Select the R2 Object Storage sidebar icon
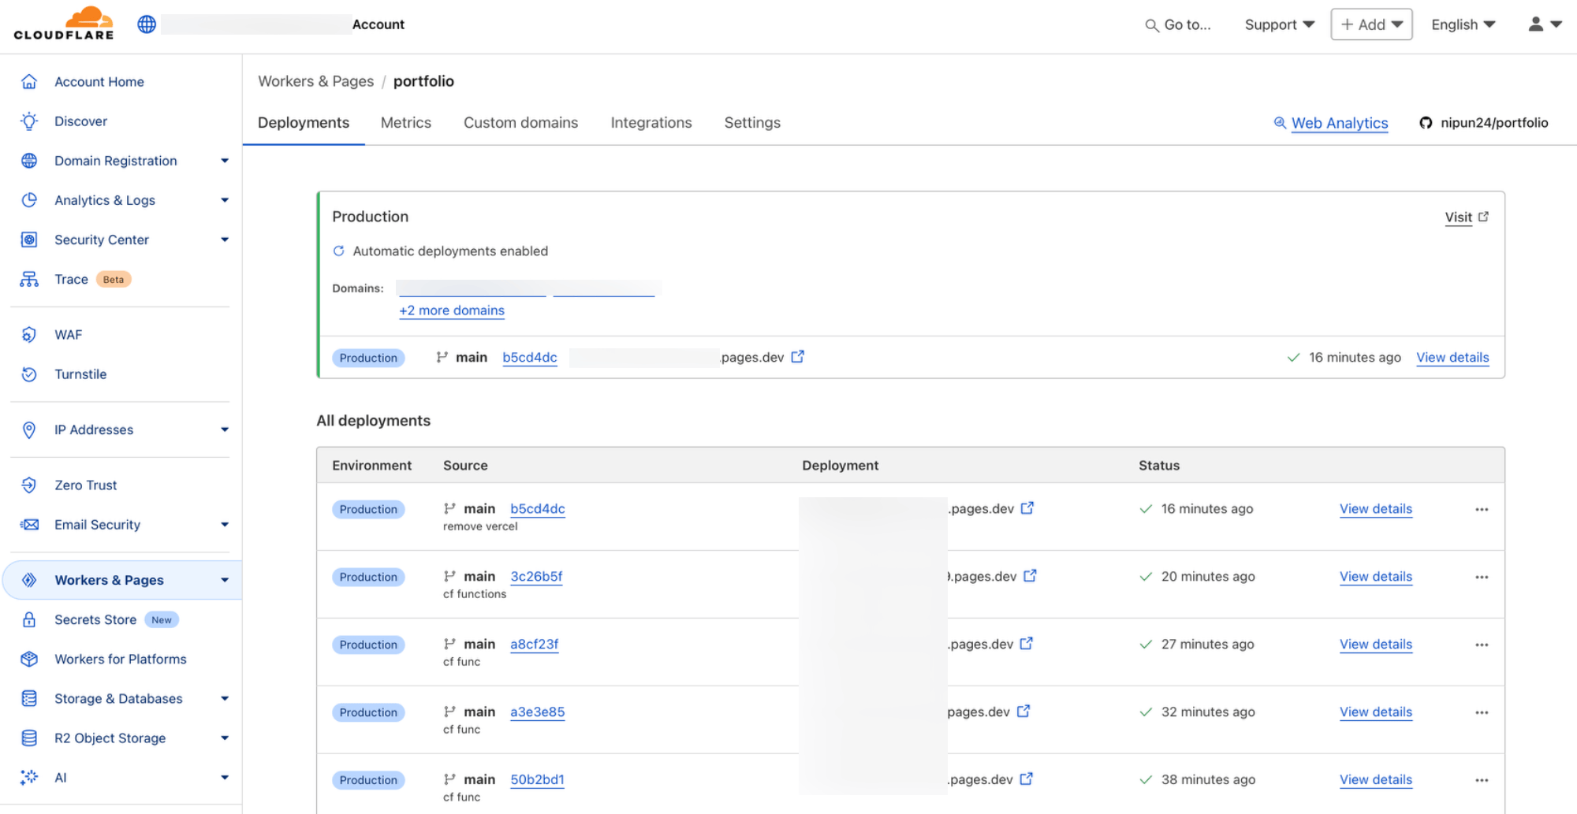Screen dimensions: 1577x814 29,738
